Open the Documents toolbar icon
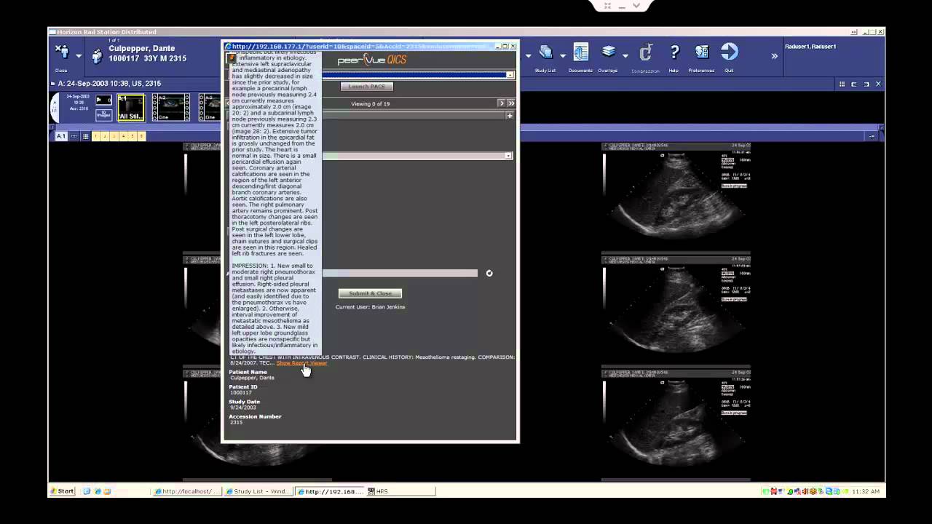This screenshot has width=932, height=524. pos(580,52)
